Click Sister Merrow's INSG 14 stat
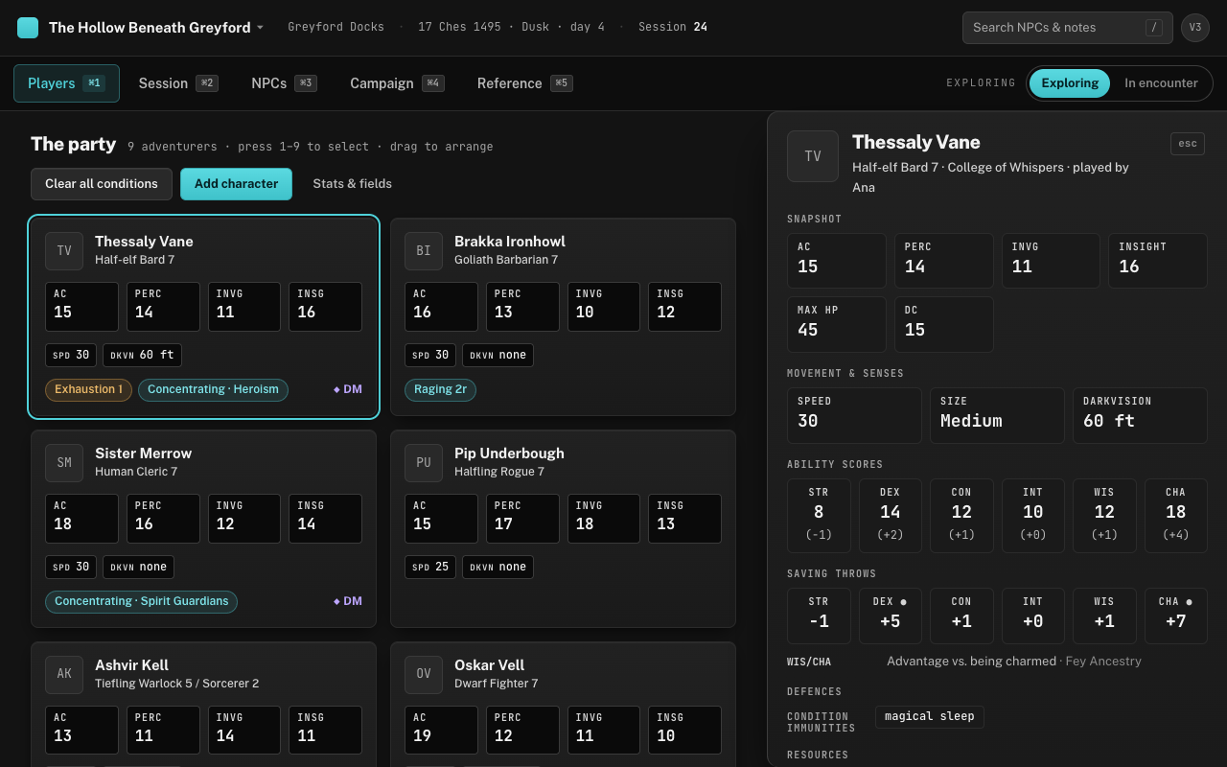Viewport: 1227px width, 767px height. pyautogui.click(x=326, y=519)
